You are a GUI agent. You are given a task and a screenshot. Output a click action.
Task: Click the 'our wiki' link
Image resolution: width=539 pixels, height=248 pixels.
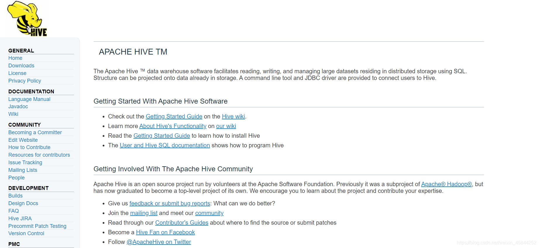(x=226, y=126)
